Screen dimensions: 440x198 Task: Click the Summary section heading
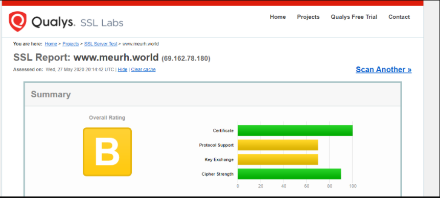click(51, 94)
